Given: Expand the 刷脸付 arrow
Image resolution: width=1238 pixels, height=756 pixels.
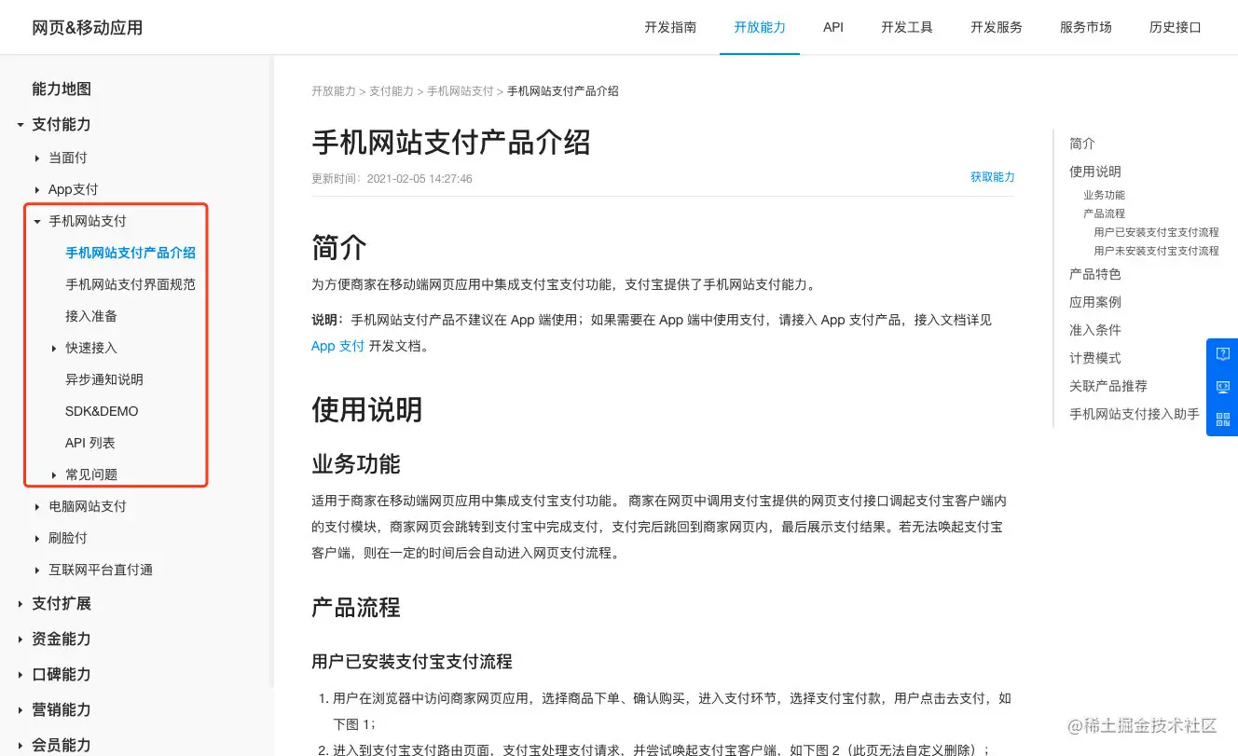Looking at the screenshot, I should (37, 539).
